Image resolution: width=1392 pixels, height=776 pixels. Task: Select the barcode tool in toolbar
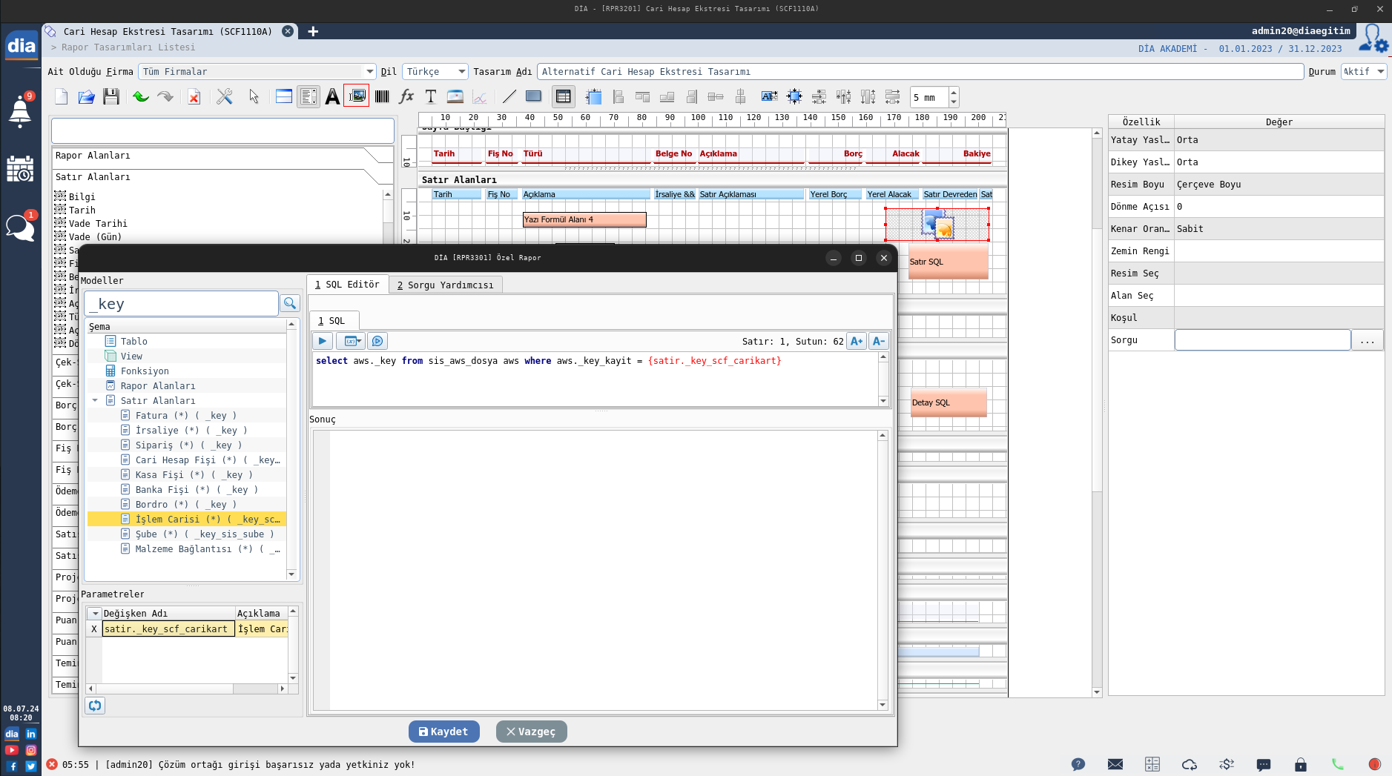tap(382, 96)
